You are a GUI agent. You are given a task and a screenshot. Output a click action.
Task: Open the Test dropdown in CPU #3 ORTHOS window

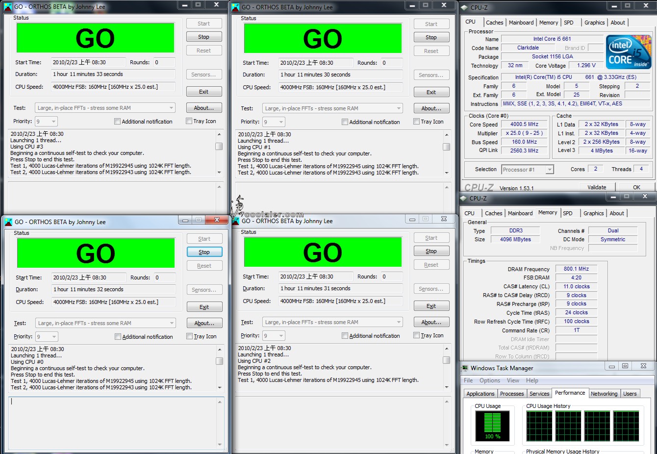tap(105, 108)
